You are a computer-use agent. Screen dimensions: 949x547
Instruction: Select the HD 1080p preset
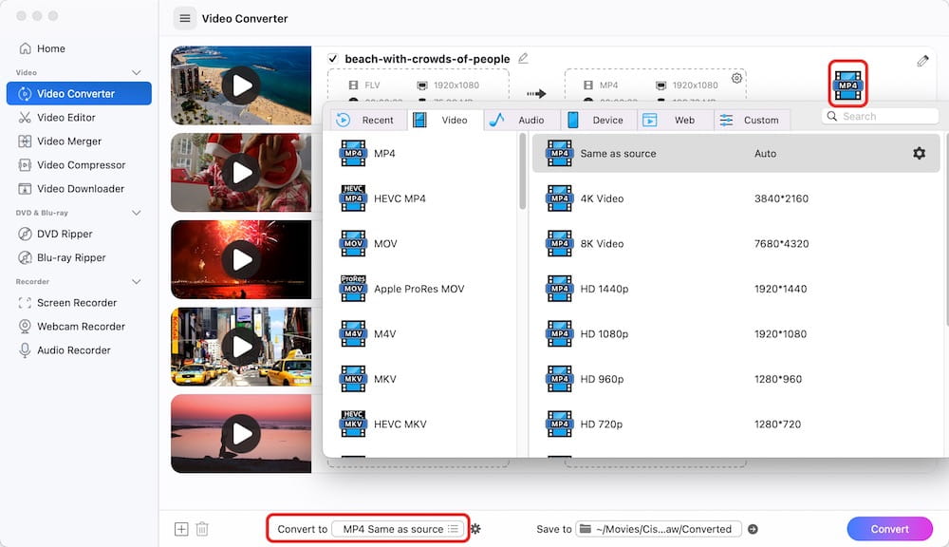coord(736,333)
